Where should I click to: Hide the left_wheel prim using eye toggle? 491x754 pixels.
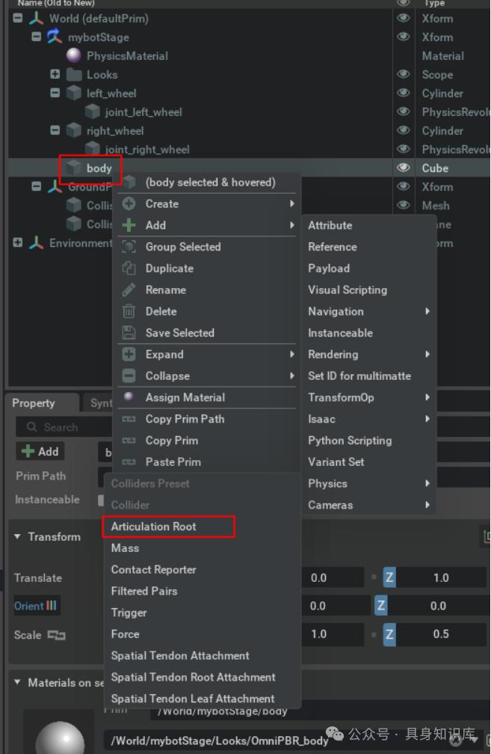click(x=404, y=93)
